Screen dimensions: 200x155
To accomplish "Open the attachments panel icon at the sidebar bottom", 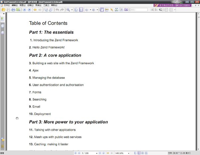I will click(2, 146).
